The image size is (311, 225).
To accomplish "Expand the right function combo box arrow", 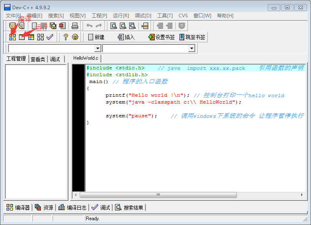I will pyautogui.click(x=192, y=48).
